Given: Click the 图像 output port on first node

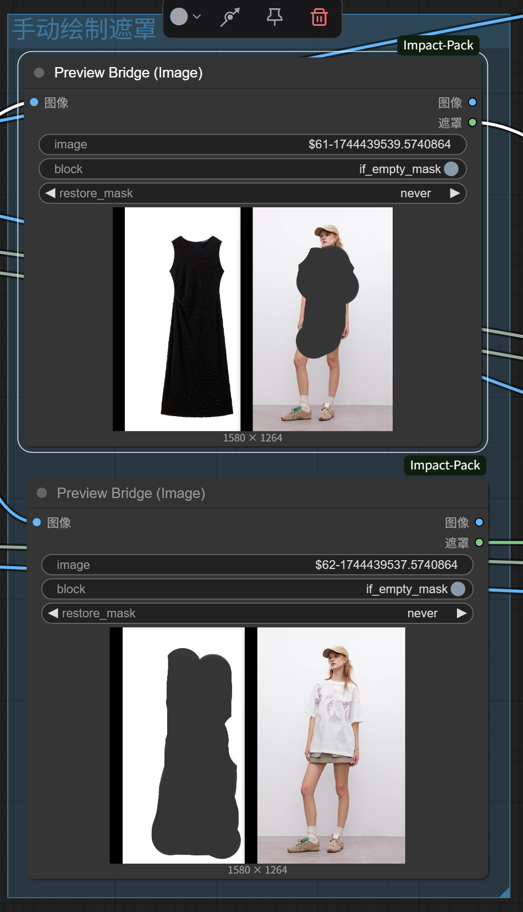Looking at the screenshot, I should coord(472,102).
